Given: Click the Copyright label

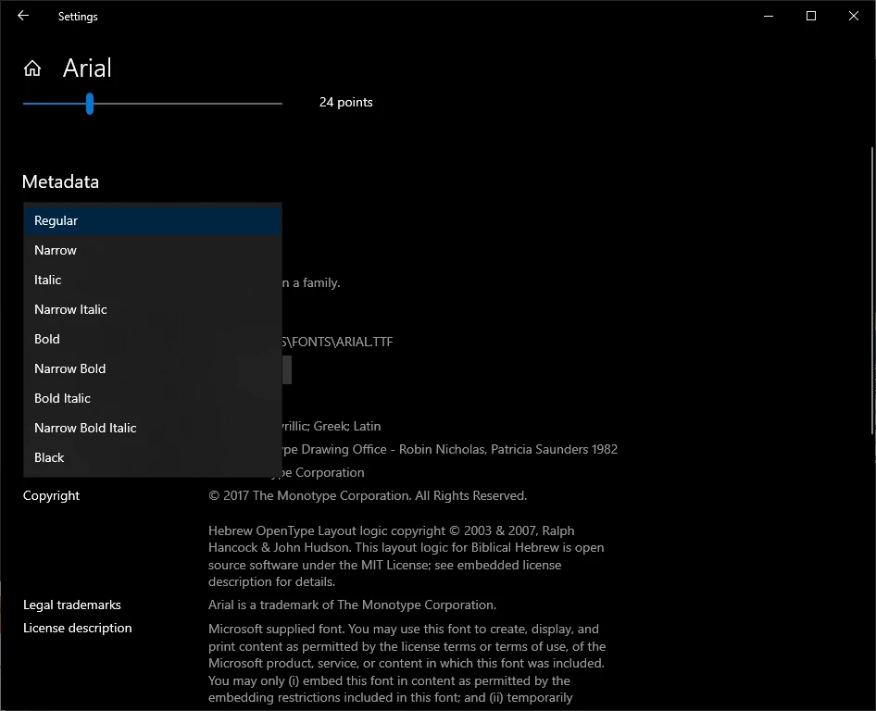Looking at the screenshot, I should click(x=52, y=496).
